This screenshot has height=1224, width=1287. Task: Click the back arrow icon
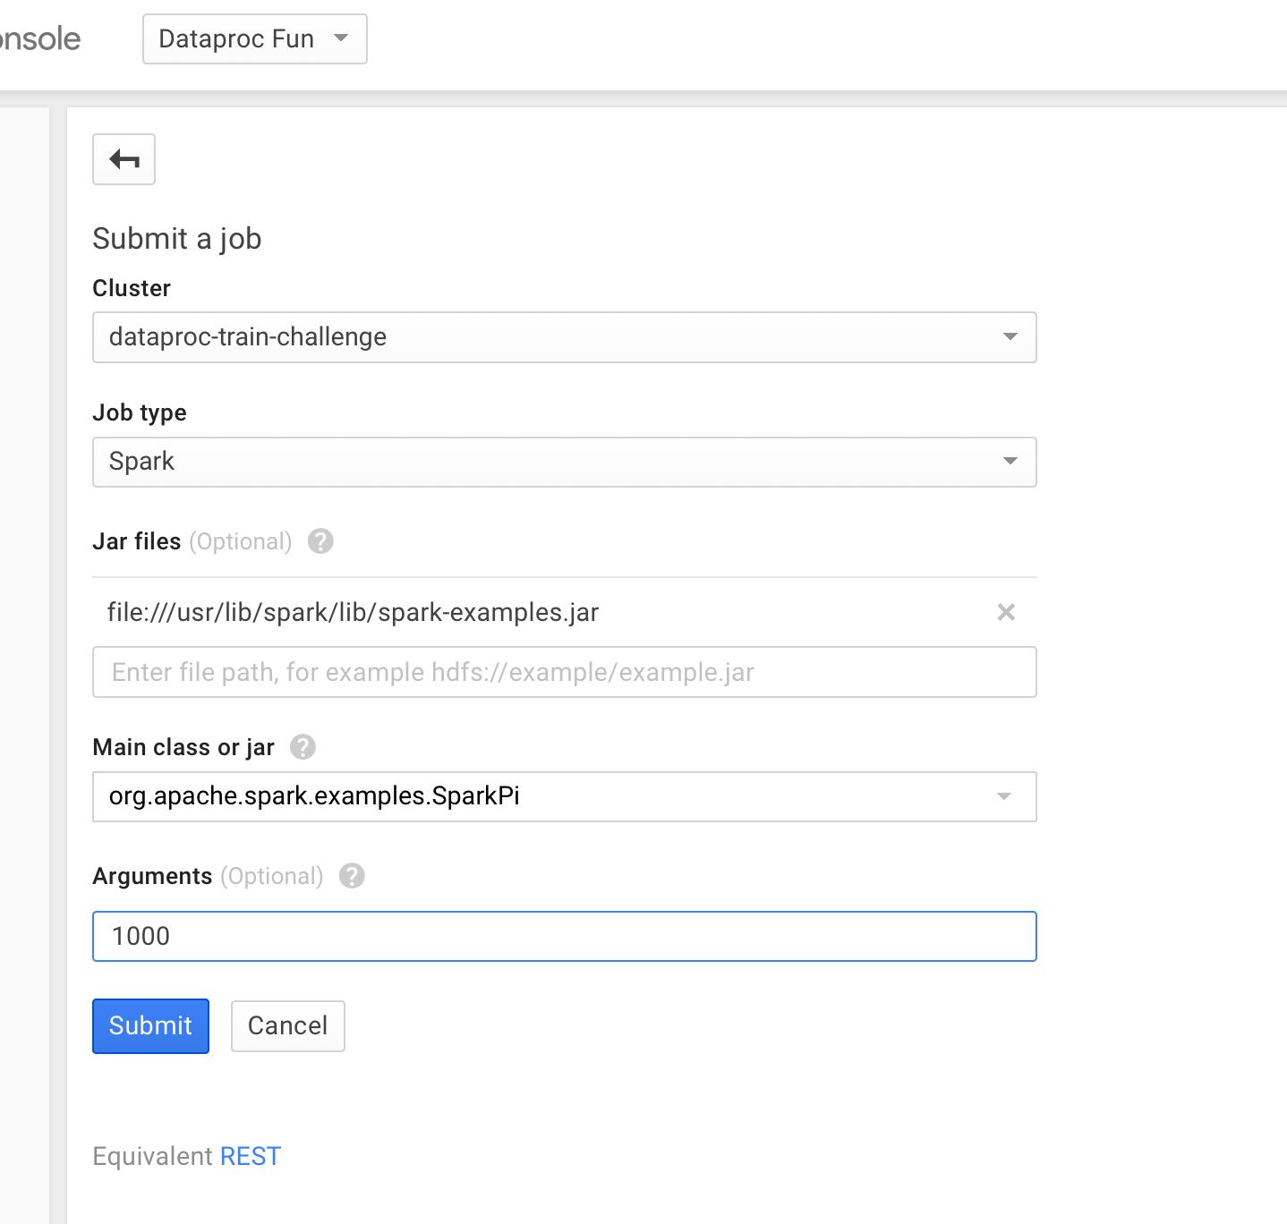tap(124, 159)
